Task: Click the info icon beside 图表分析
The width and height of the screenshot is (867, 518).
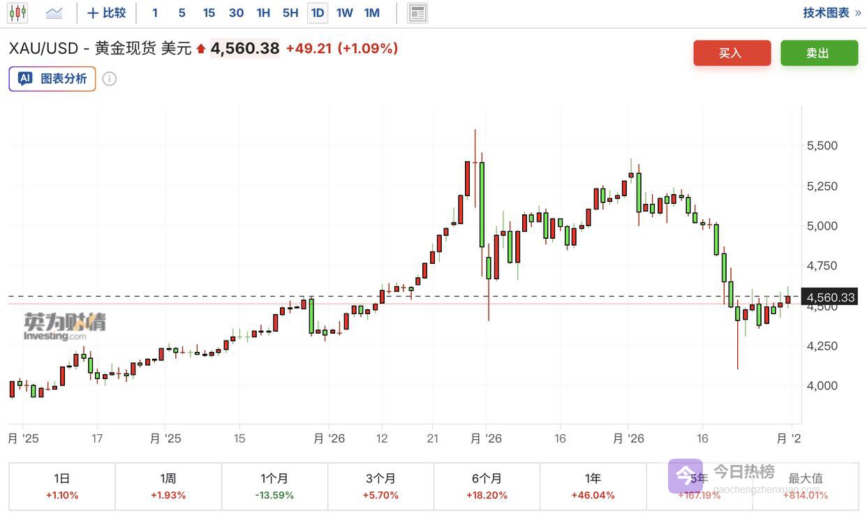Action: tap(110, 79)
